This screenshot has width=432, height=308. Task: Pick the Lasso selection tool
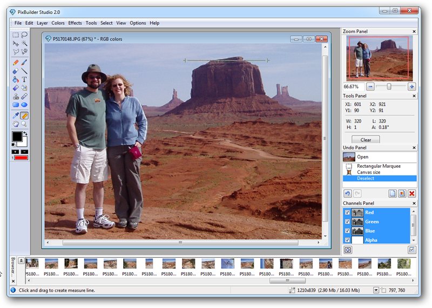[x=24, y=35]
